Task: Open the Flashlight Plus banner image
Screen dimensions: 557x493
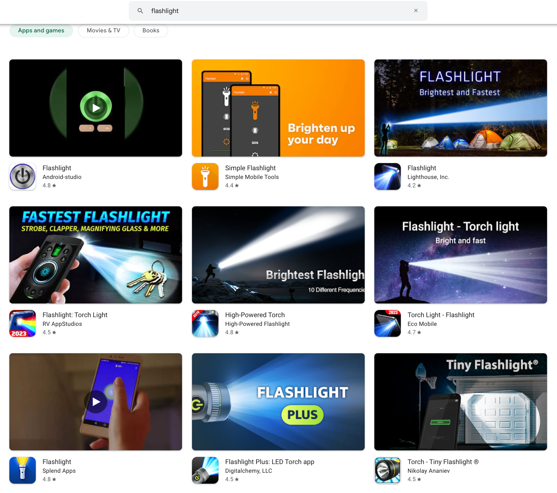Action: pyautogui.click(x=278, y=402)
